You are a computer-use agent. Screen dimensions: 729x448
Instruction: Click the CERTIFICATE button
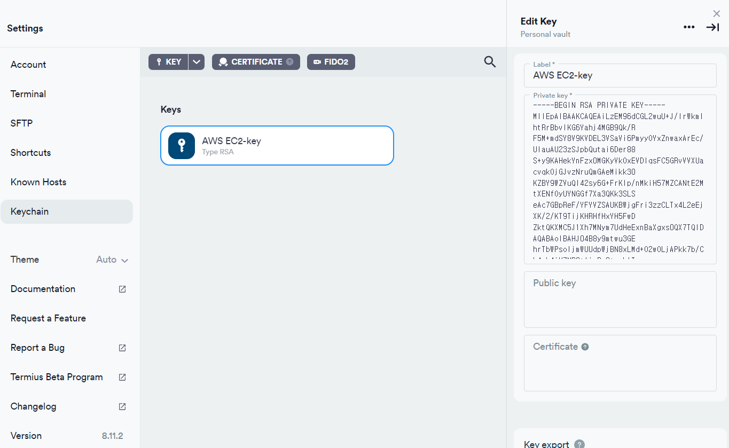coord(256,62)
